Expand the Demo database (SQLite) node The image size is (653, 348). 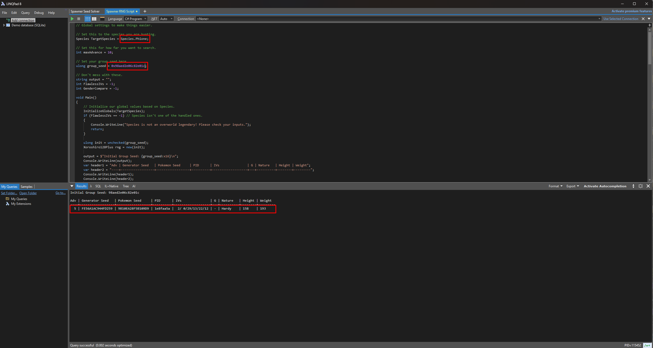point(4,25)
